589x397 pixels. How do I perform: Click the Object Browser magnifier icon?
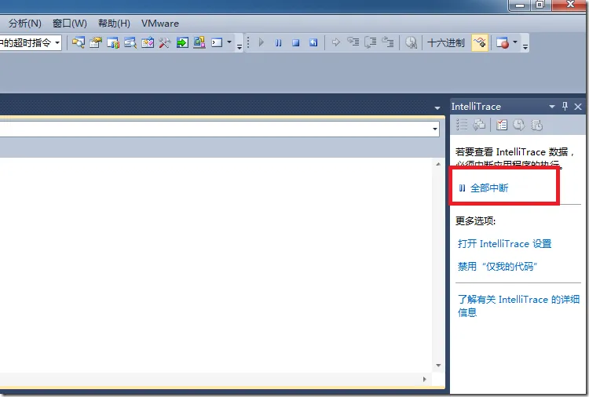[130, 43]
